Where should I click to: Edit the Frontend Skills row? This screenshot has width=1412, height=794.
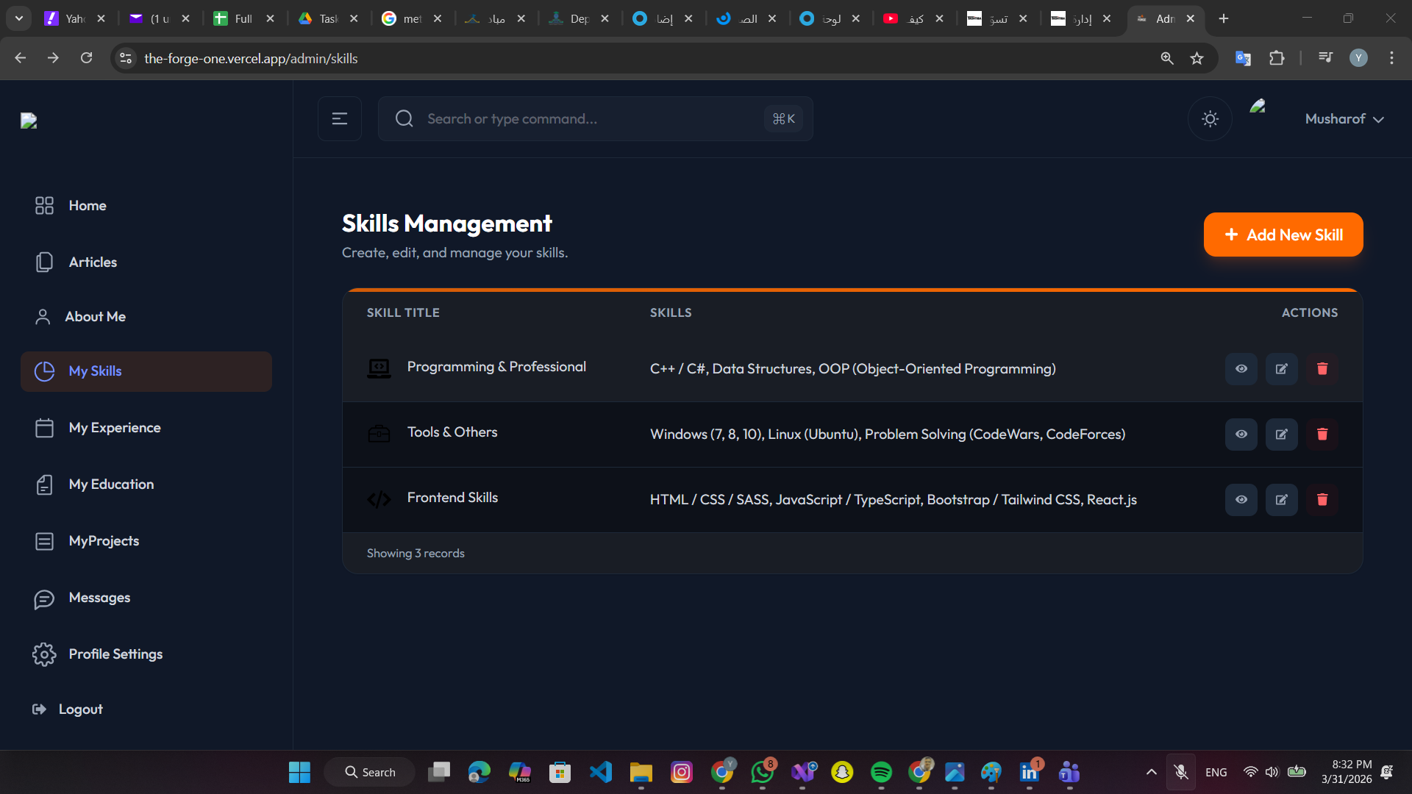[1281, 500]
